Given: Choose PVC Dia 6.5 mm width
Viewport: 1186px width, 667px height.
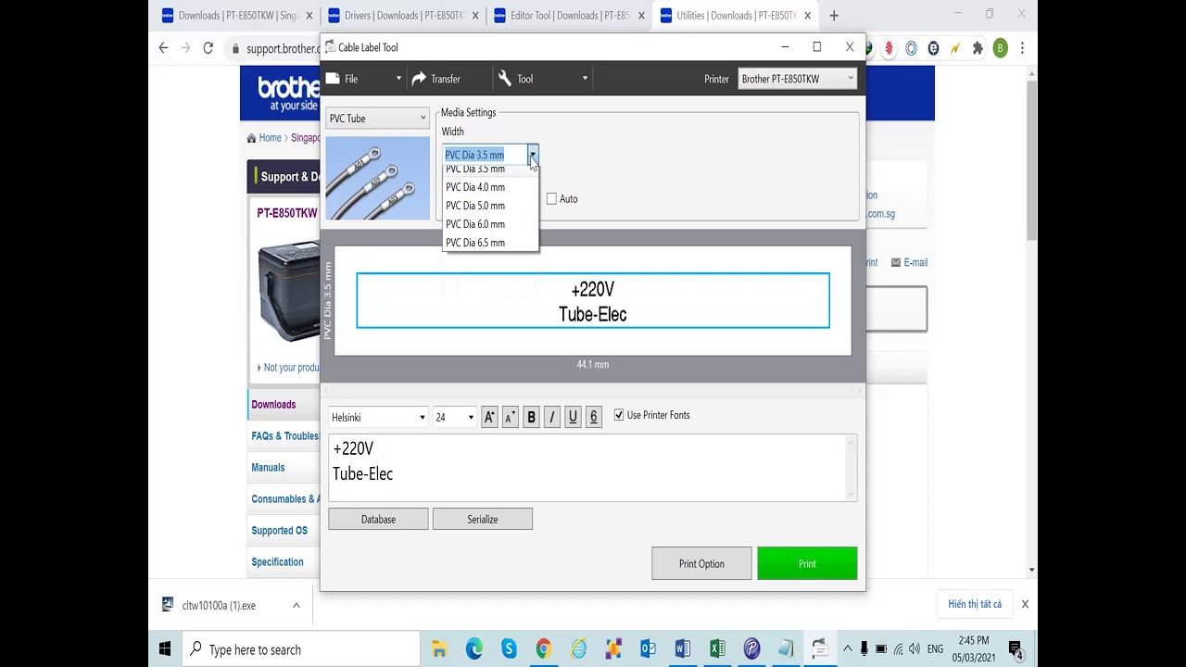Looking at the screenshot, I should click(x=489, y=243).
